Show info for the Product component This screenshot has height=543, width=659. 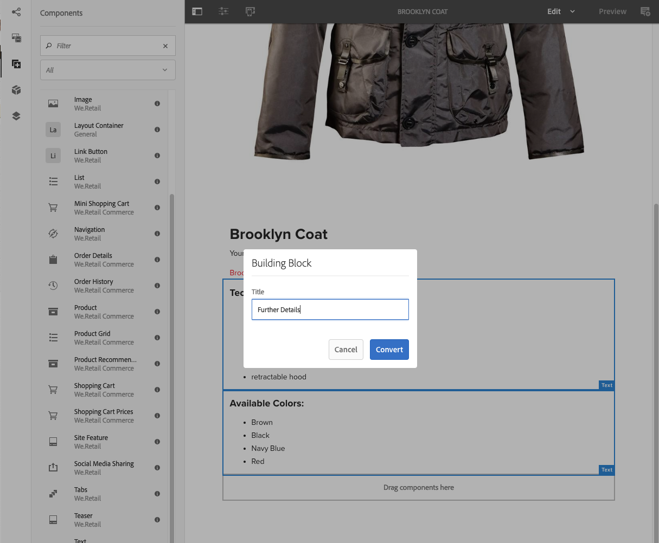(157, 312)
